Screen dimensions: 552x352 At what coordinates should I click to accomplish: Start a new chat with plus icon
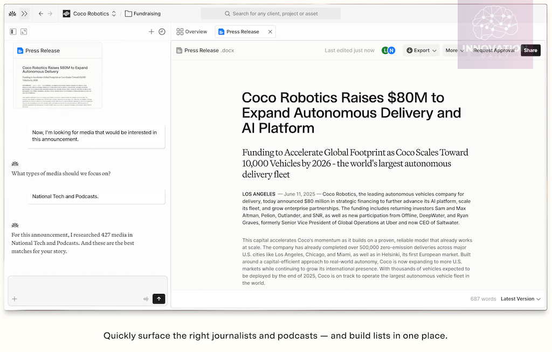point(151,32)
